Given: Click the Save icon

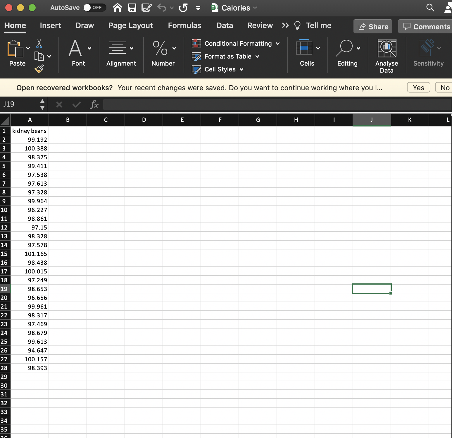Looking at the screenshot, I should [x=132, y=8].
